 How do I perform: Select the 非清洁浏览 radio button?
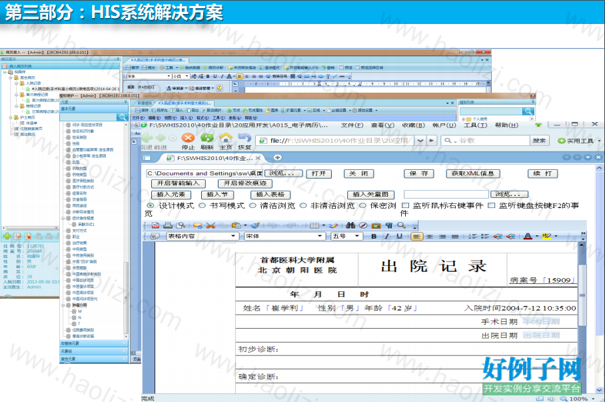(x=303, y=205)
